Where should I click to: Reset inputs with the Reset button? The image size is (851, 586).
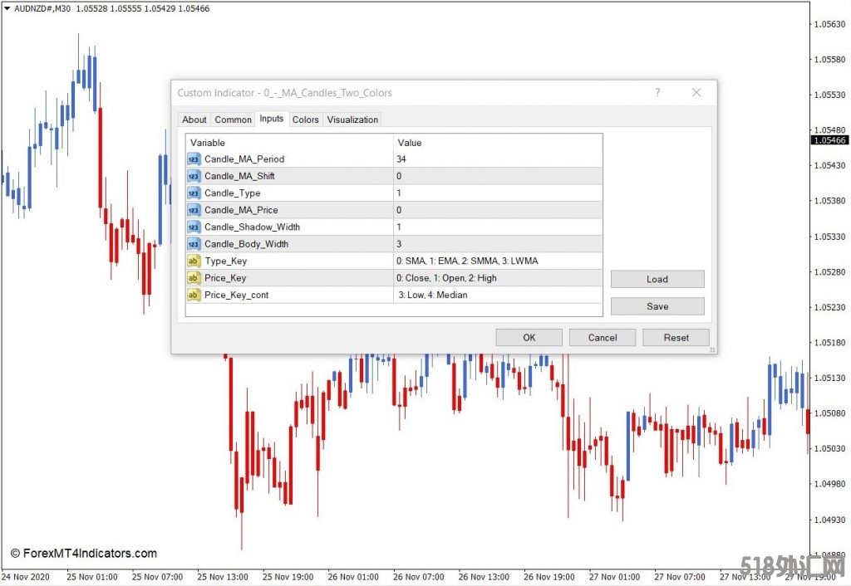point(676,338)
